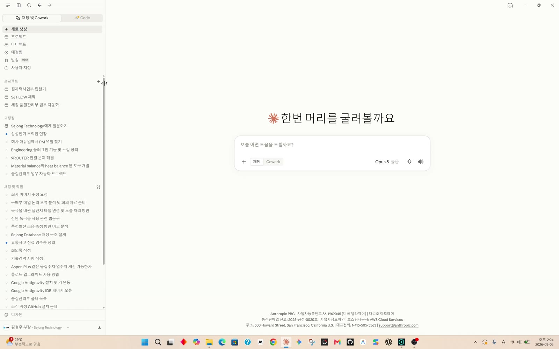The image size is (559, 349).
Task: Open the Opus 5 model selector
Action: pyautogui.click(x=387, y=162)
